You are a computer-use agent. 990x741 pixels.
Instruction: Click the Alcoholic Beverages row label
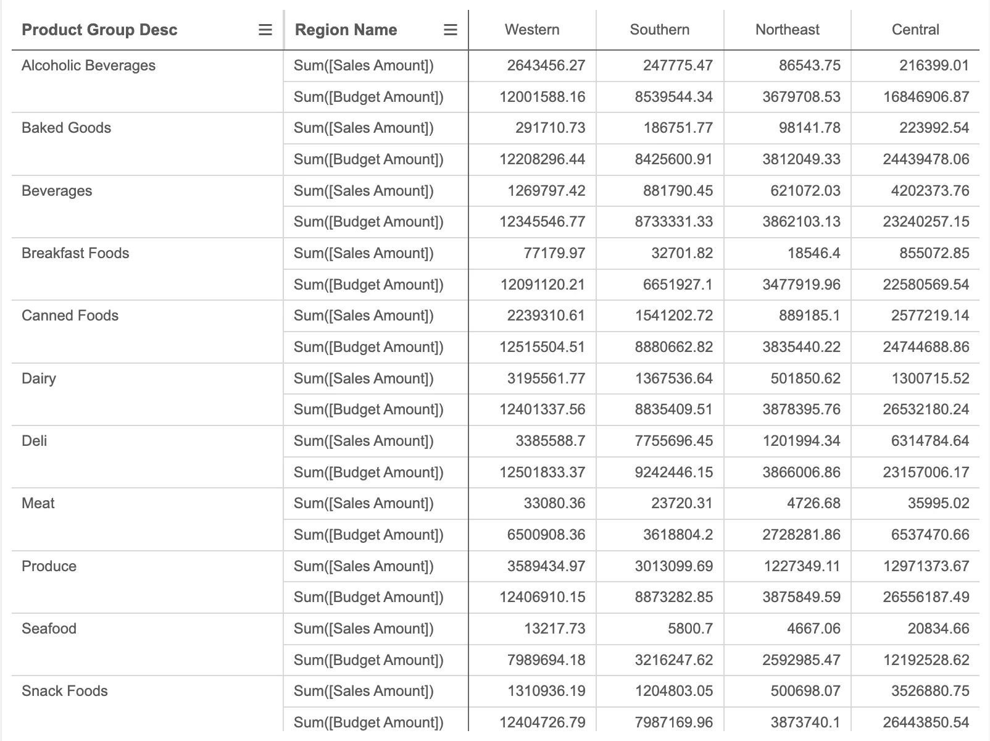pos(88,65)
